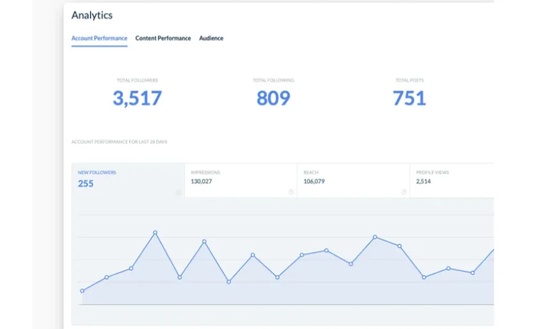
Task: Click the Total Following count 809
Action: [273, 98]
